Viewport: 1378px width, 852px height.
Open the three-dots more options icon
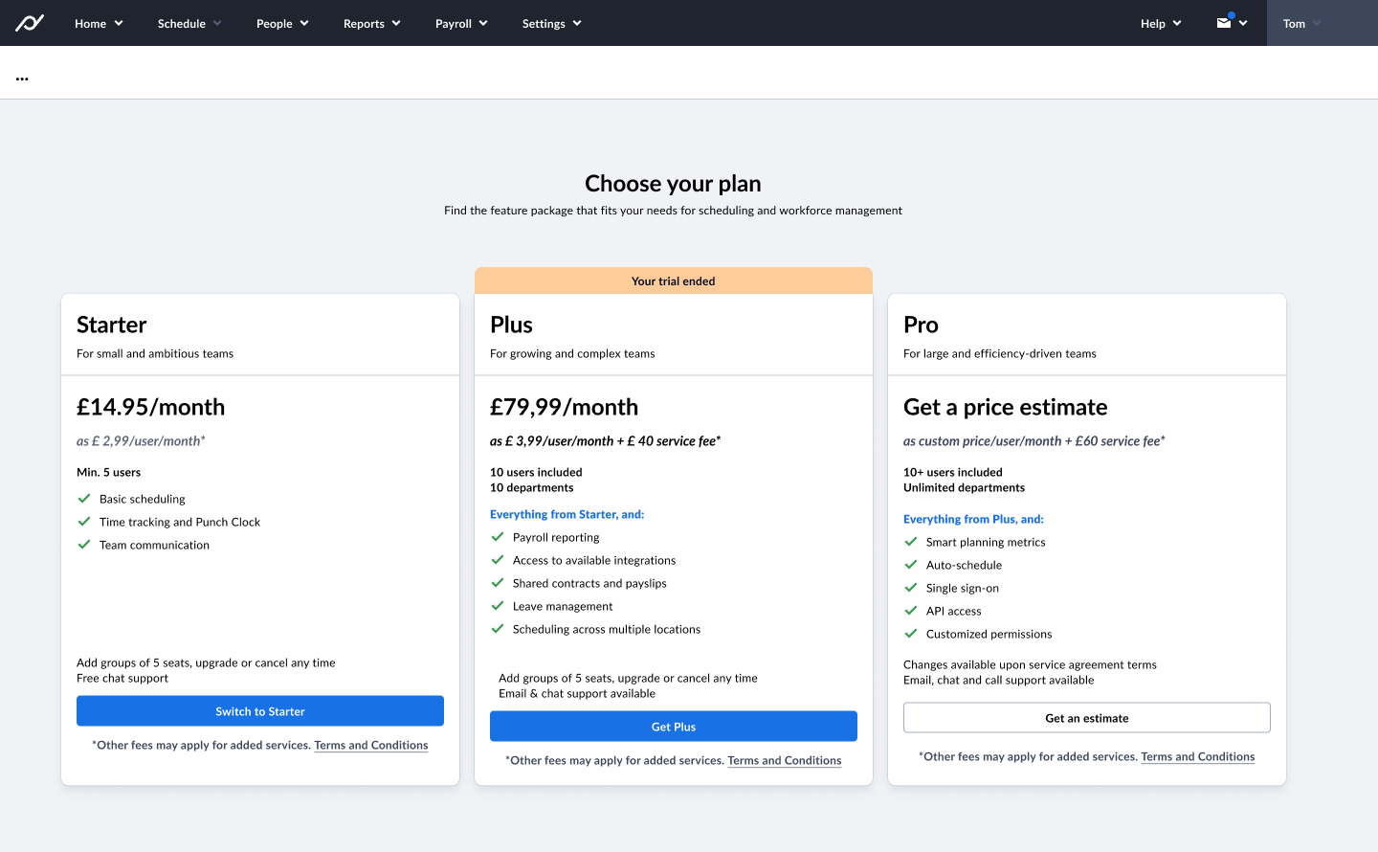pos(22,78)
